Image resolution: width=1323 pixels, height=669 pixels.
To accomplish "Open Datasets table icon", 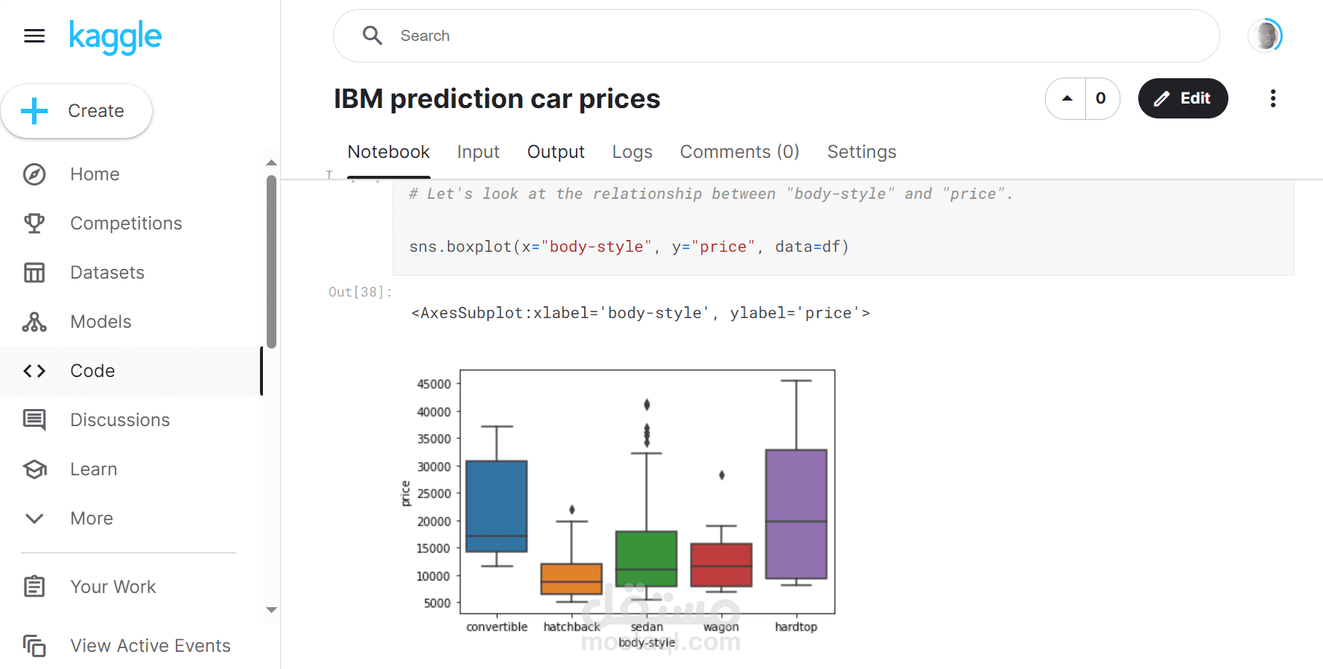I will point(34,273).
